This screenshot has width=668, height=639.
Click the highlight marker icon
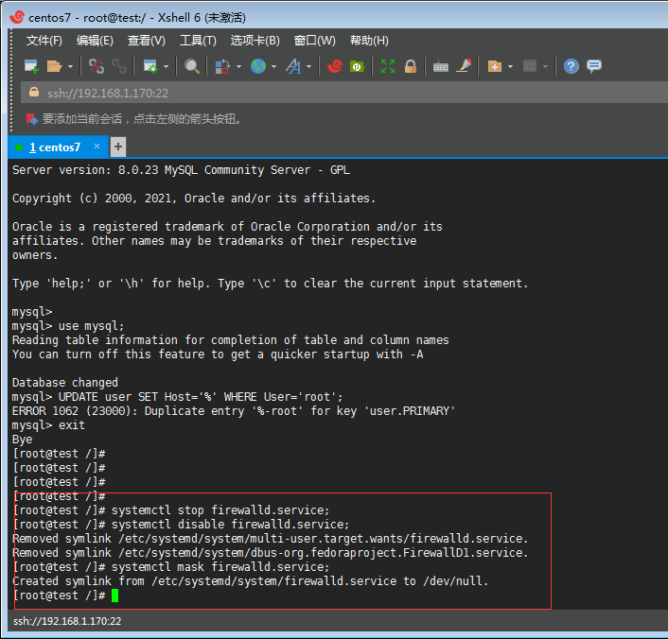pyautogui.click(x=464, y=66)
